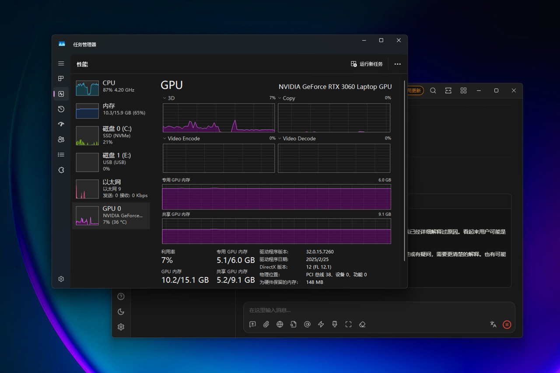
Task: Click the fit-width layout icon in chat window
Action: [x=448, y=91]
